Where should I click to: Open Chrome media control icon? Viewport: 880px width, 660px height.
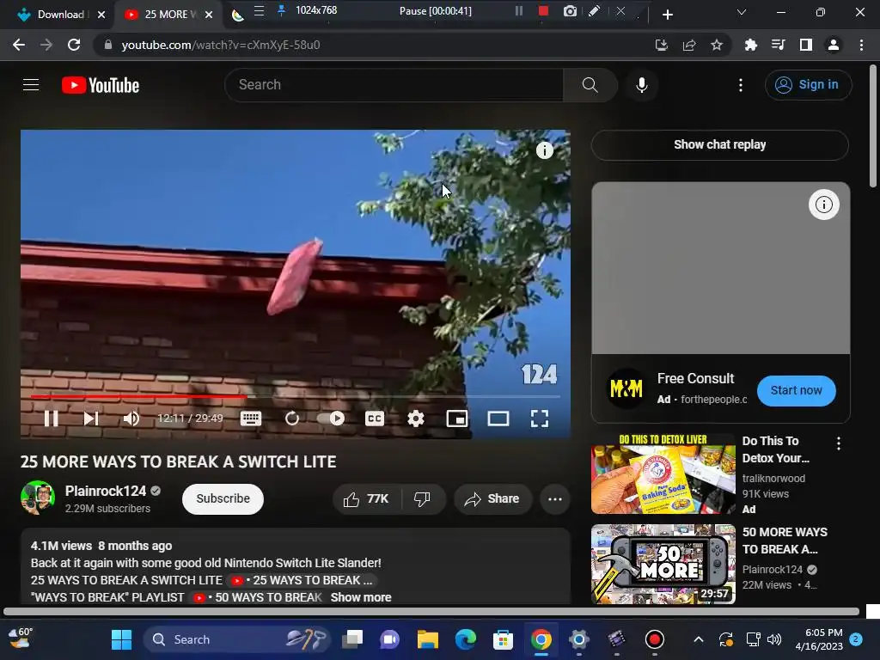click(778, 45)
